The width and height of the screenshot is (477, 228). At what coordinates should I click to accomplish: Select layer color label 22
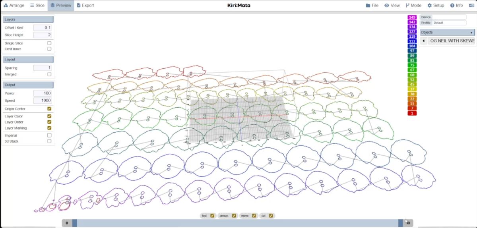click(412, 99)
